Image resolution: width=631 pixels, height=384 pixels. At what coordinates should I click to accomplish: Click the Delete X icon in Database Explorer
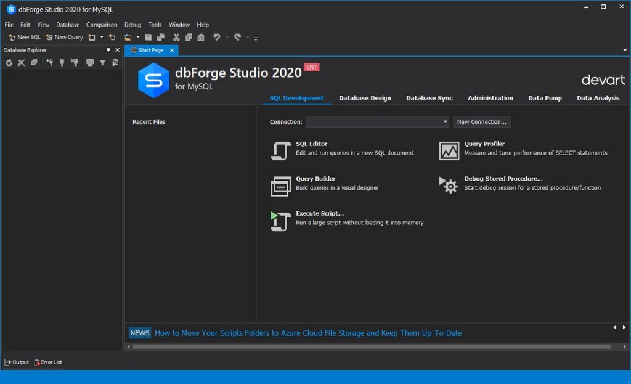[x=22, y=62]
